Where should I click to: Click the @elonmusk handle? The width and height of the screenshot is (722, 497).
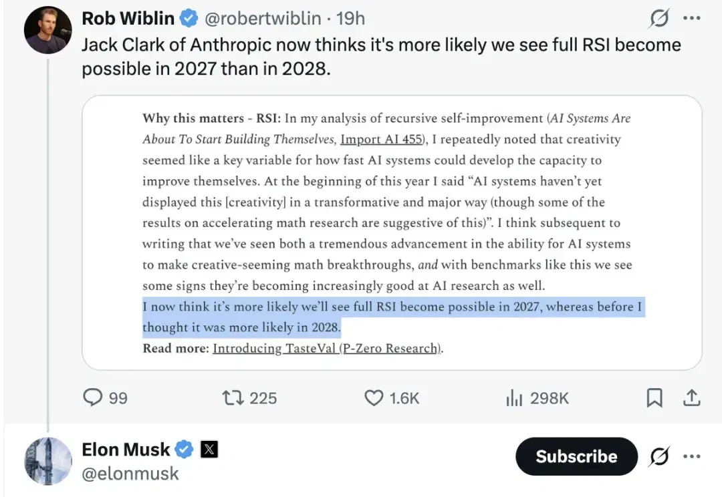pyautogui.click(x=130, y=473)
